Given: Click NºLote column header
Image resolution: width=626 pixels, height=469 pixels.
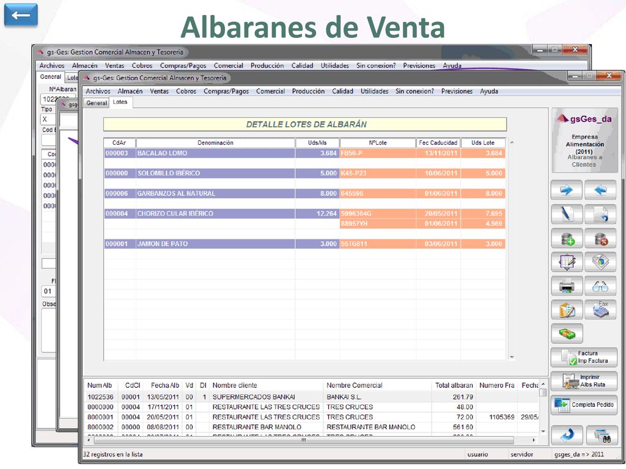Looking at the screenshot, I should (378, 143).
